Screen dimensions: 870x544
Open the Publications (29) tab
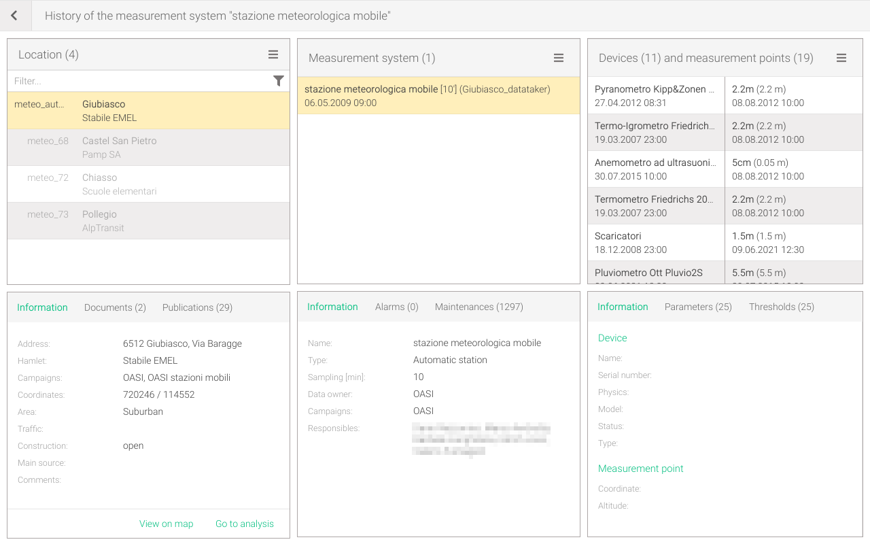coord(197,307)
